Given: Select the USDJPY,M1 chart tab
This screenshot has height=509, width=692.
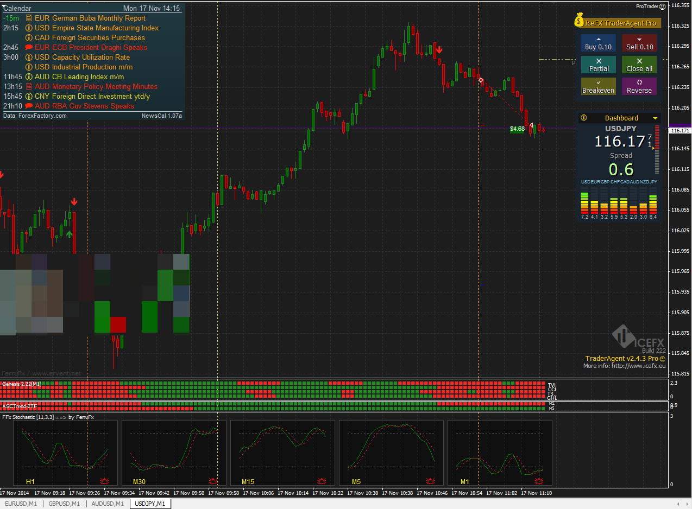Looking at the screenshot, I should pyautogui.click(x=150, y=504).
